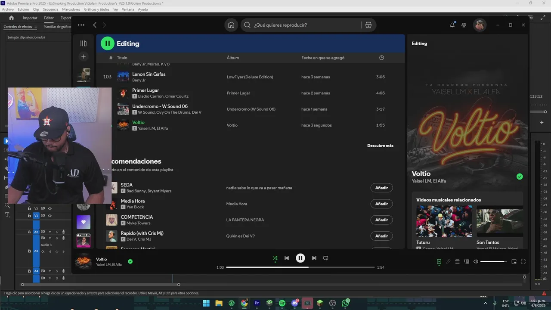Open Premiere Gráficos y títulos menu
Viewport: 551px width, 310px height.
tap(96, 9)
